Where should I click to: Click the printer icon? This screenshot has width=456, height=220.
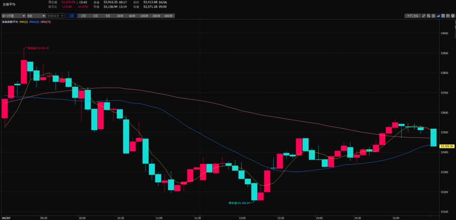[452, 16]
